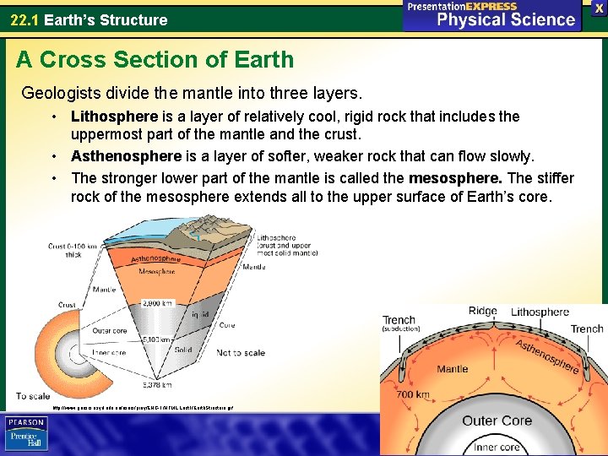The image size is (608, 456).
Task: Click the 'Ridge' label in convection diagram
Action: [x=483, y=311]
